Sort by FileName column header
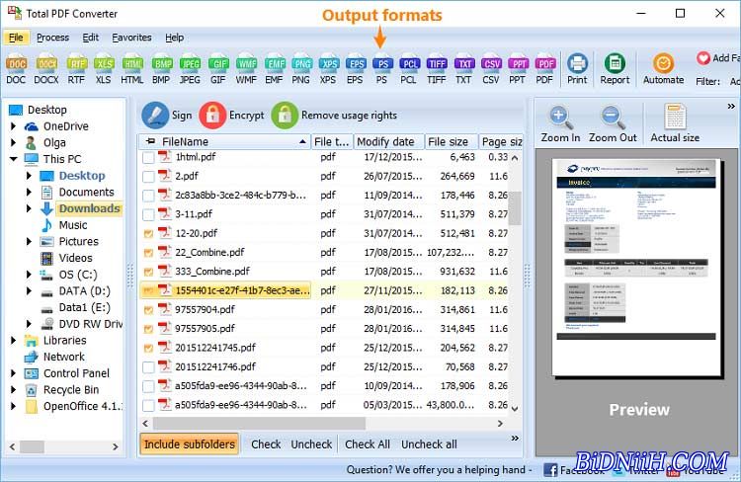This screenshot has width=741, height=482. pos(225,142)
